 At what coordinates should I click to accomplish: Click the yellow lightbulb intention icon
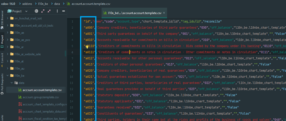pyautogui.click(x=87, y=46)
